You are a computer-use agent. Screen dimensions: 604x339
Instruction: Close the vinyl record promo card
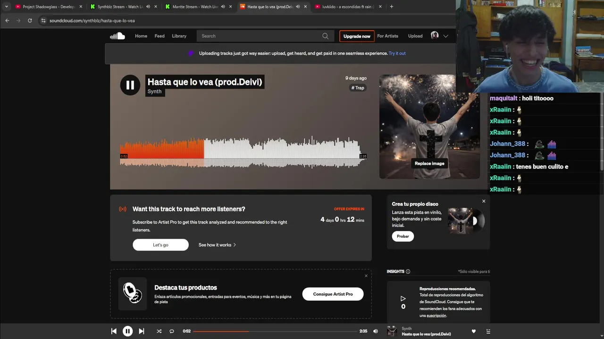pyautogui.click(x=484, y=201)
